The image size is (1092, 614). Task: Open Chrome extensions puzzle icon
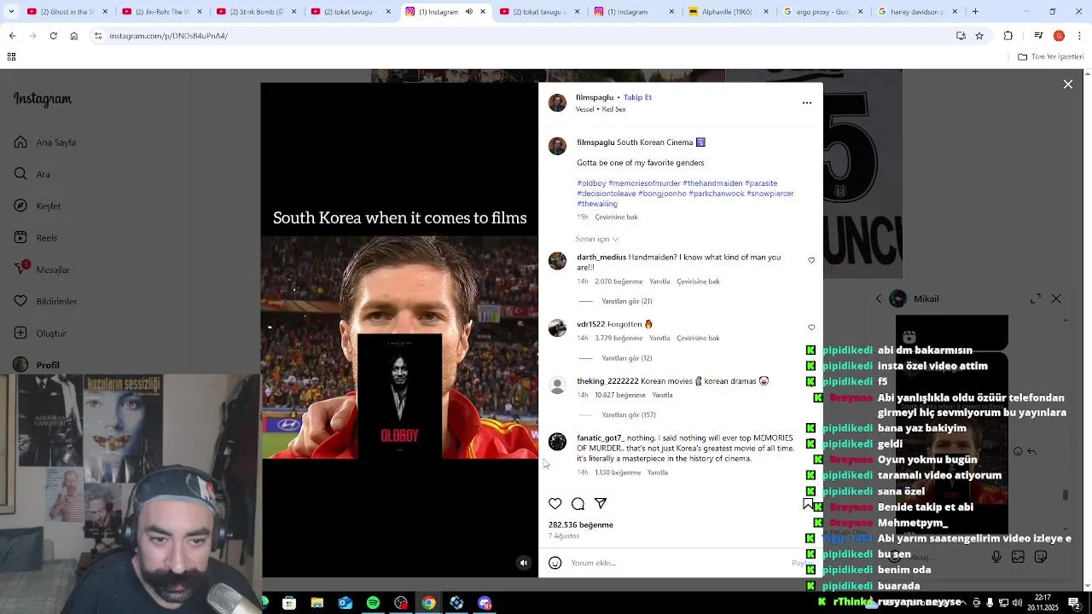(x=1008, y=36)
